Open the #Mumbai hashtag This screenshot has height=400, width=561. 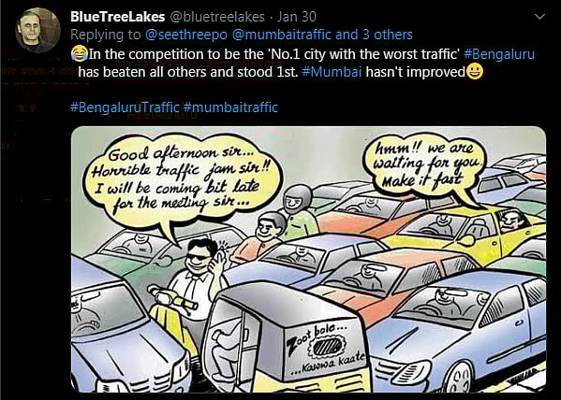tap(332, 72)
